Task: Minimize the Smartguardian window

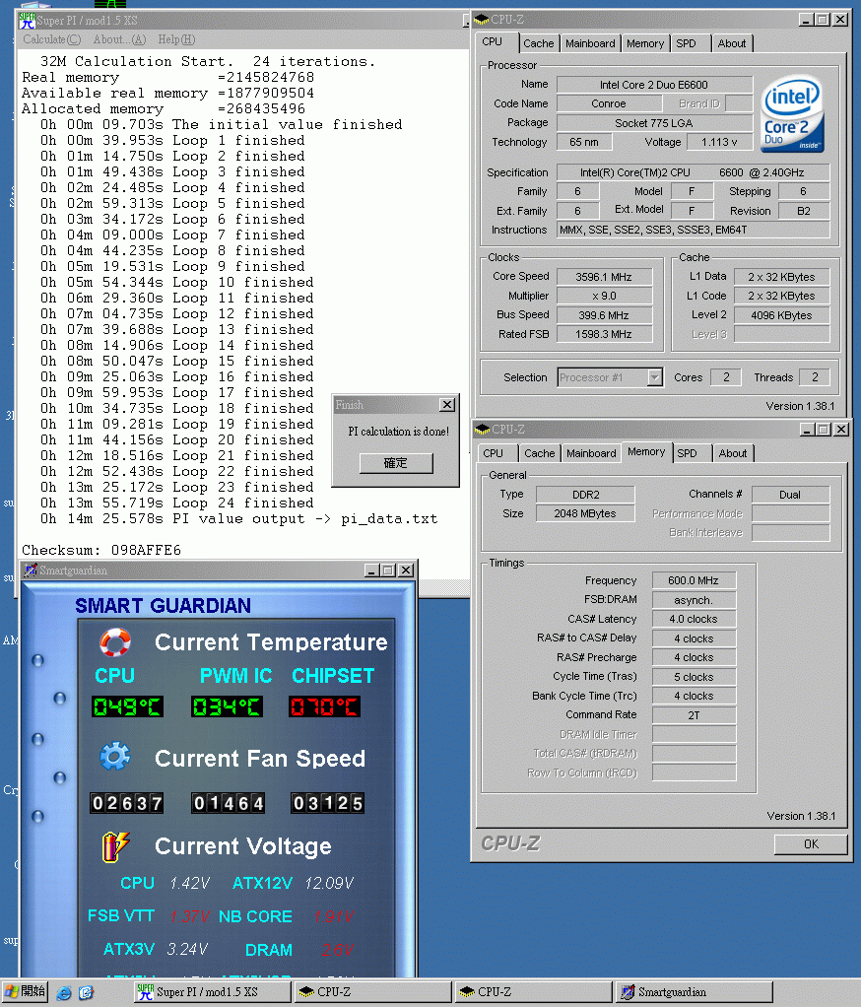Action: coord(370,571)
